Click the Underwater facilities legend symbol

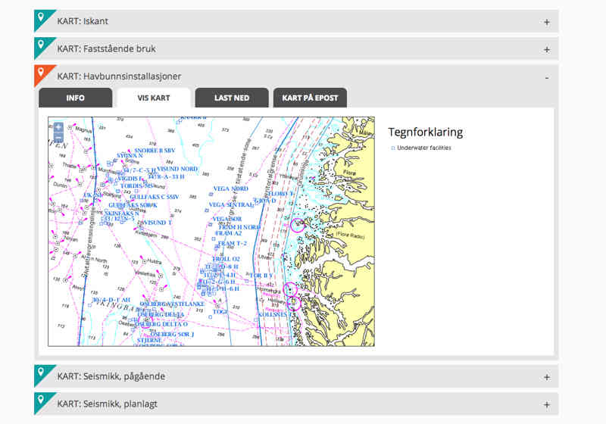[392, 148]
